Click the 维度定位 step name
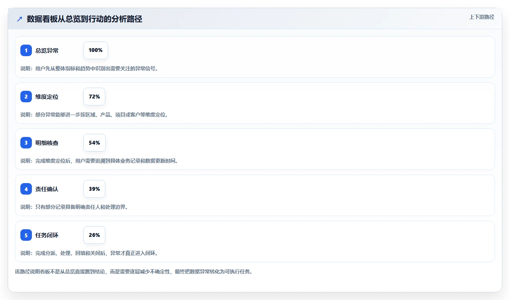This screenshot has width=510, height=300. click(x=47, y=97)
